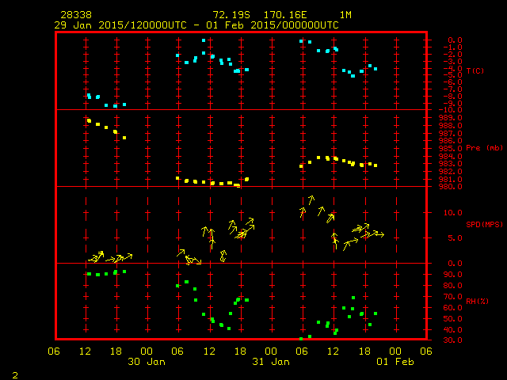This screenshot has width=507, height=380.
Task: Click the "70.0" humidity tick value
Action: (452, 297)
